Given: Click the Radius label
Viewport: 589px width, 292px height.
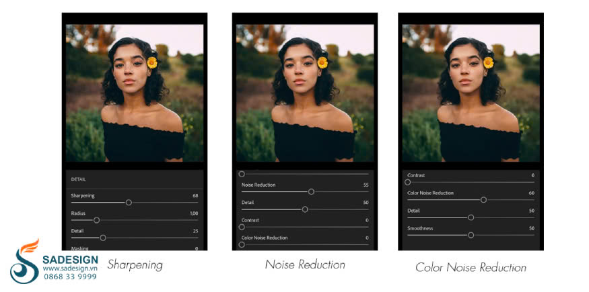Looking at the screenshot, I should (x=78, y=213).
